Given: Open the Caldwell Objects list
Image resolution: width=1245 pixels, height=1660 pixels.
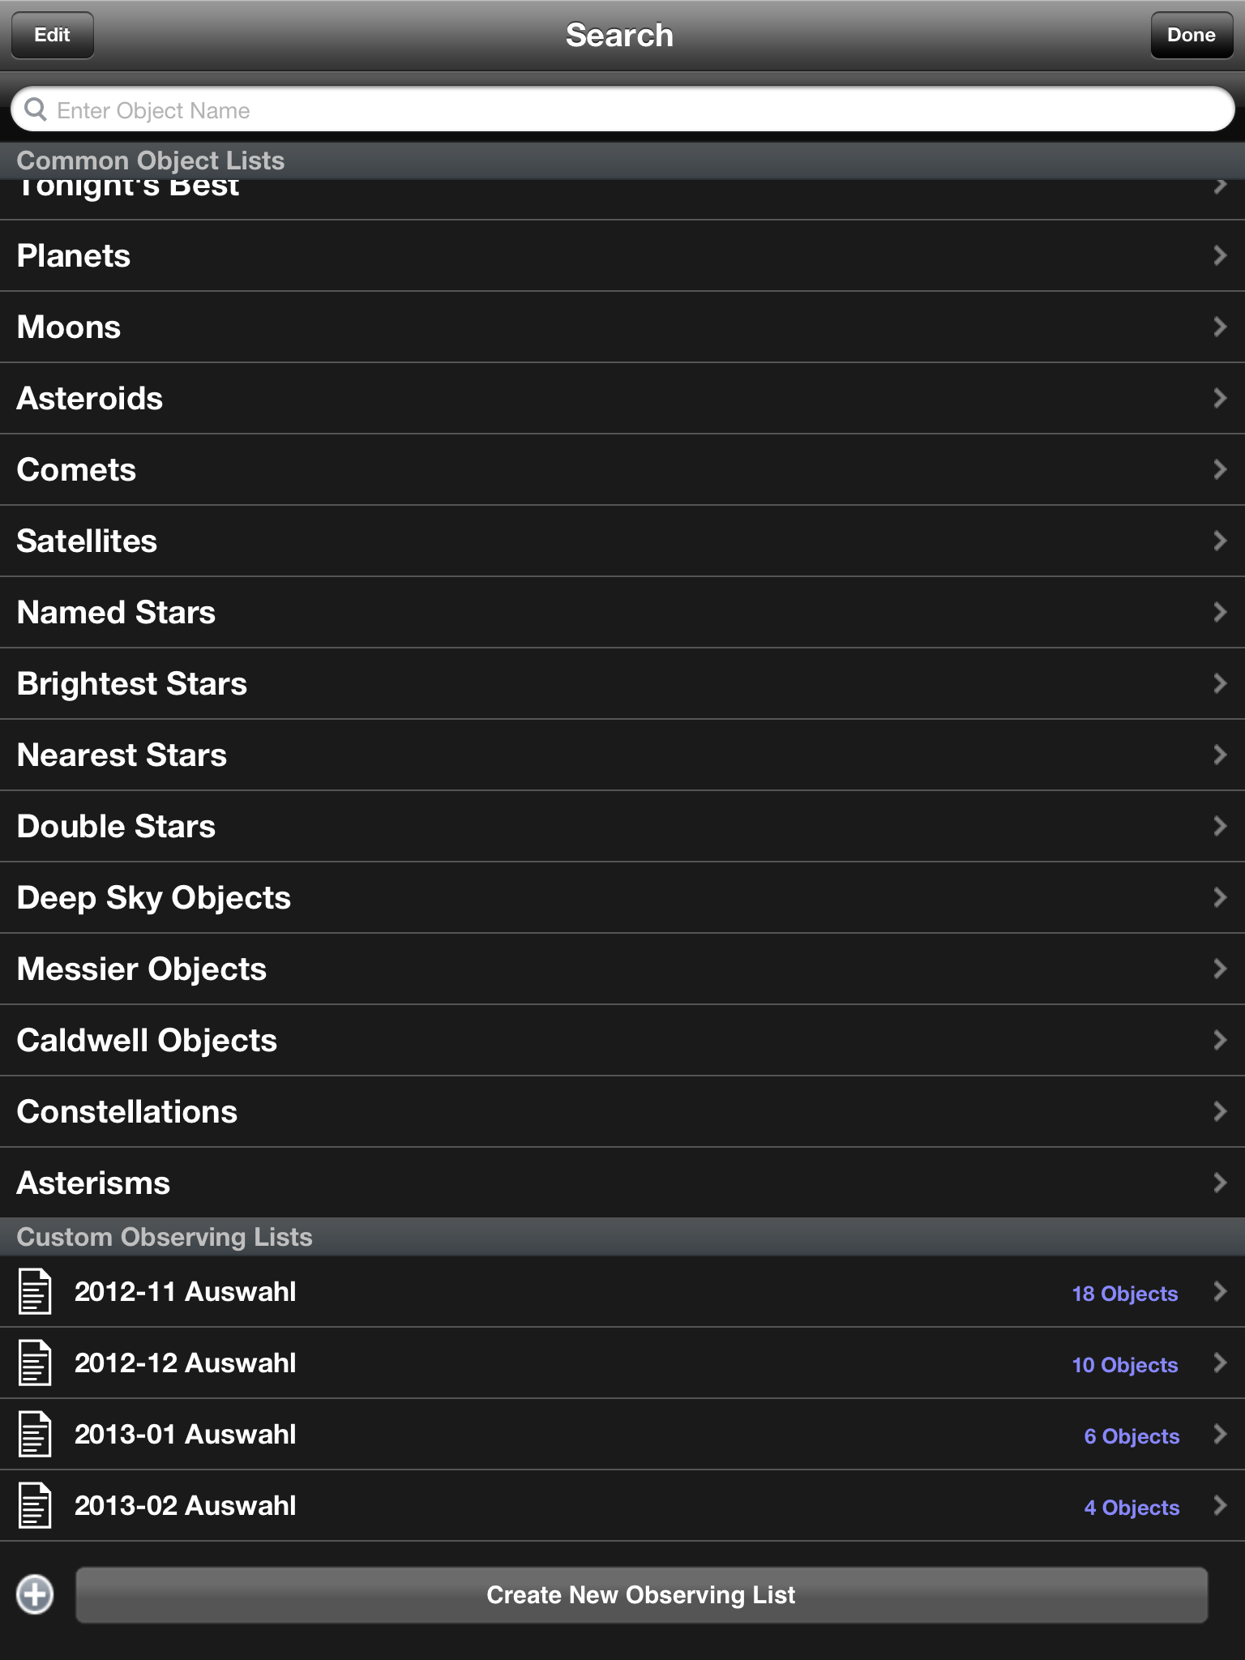Looking at the screenshot, I should tap(147, 1041).
